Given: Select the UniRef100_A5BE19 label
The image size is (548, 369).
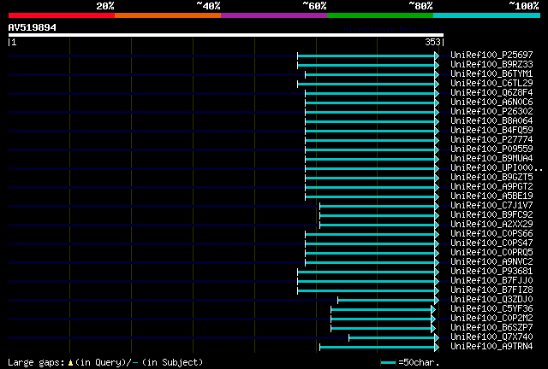Looking at the screenshot, I should coord(491,196).
